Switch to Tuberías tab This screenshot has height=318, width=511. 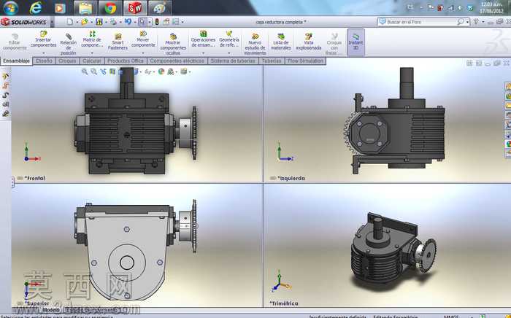click(x=272, y=61)
